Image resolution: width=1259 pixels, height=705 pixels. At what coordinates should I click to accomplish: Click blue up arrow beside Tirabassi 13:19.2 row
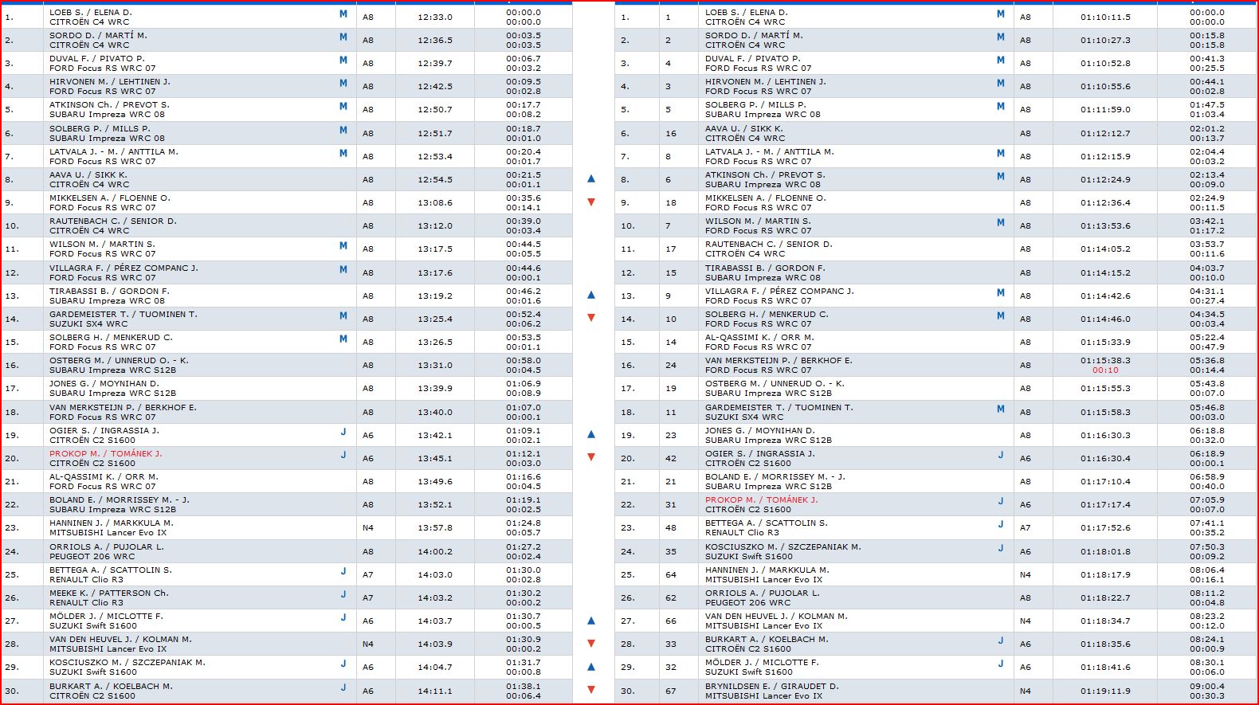click(x=591, y=295)
